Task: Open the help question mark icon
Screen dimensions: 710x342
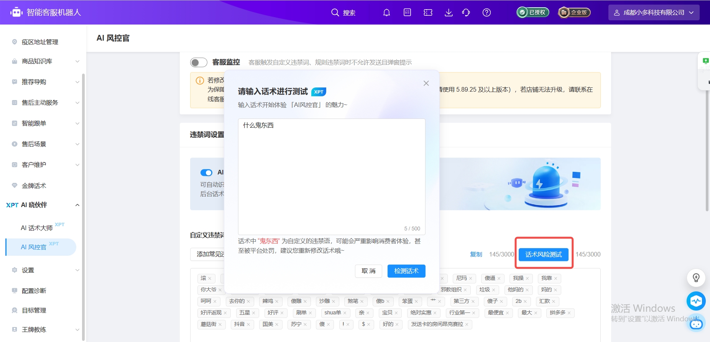Action: 486,13
